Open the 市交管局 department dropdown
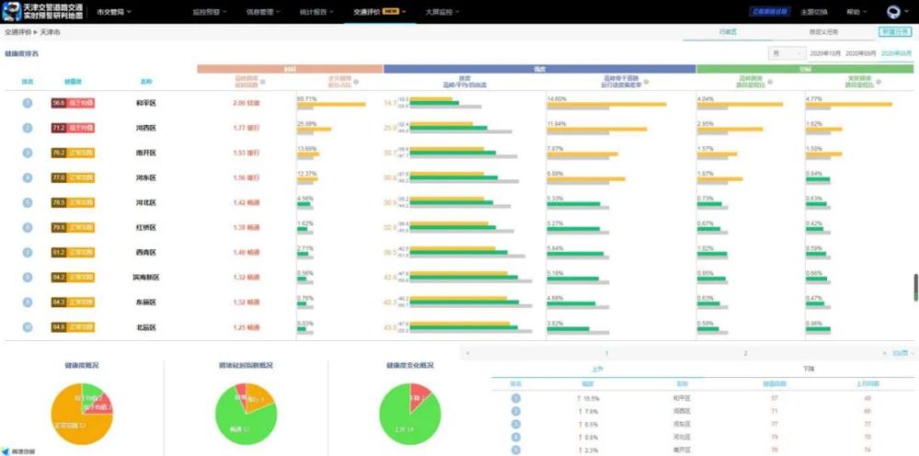The width and height of the screenshot is (919, 456). coord(114,12)
